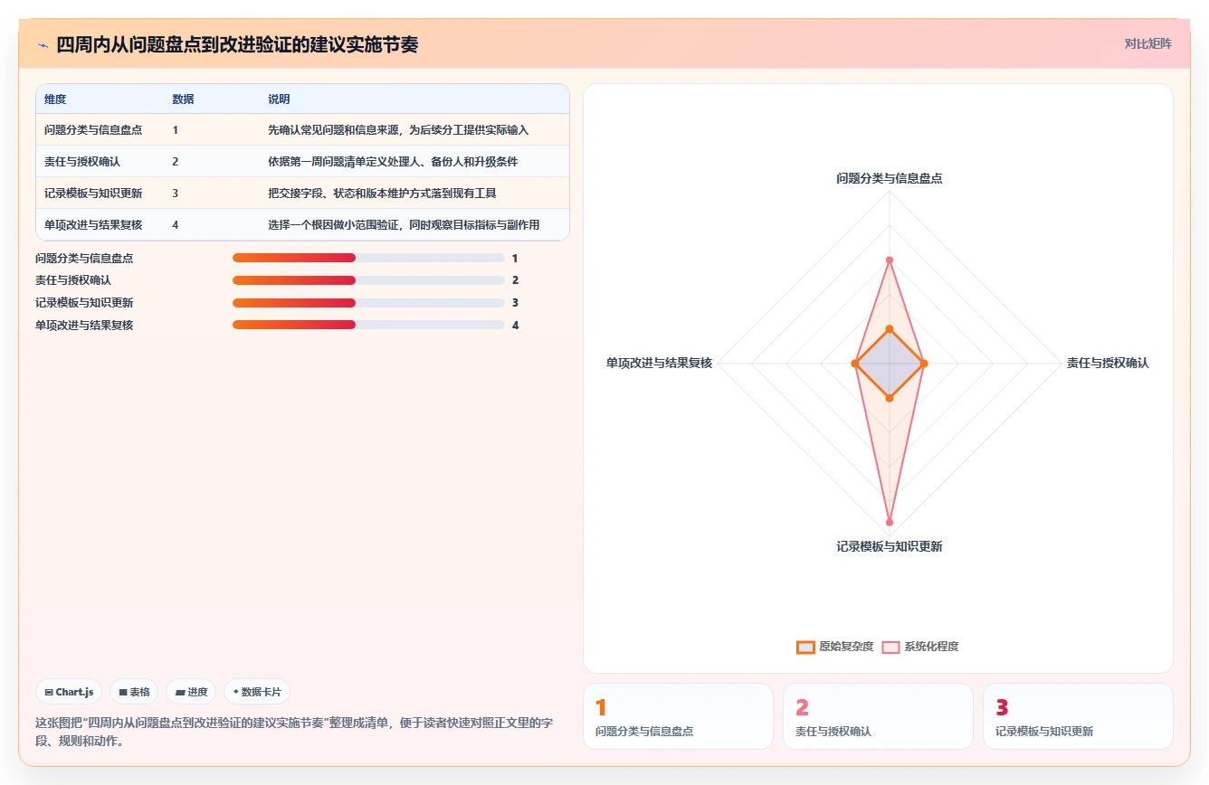Toggle the 原始复杂度 legend item
This screenshot has width=1209, height=785.
coord(834,647)
